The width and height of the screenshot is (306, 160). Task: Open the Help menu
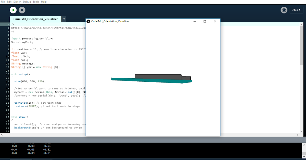coord(44,2)
